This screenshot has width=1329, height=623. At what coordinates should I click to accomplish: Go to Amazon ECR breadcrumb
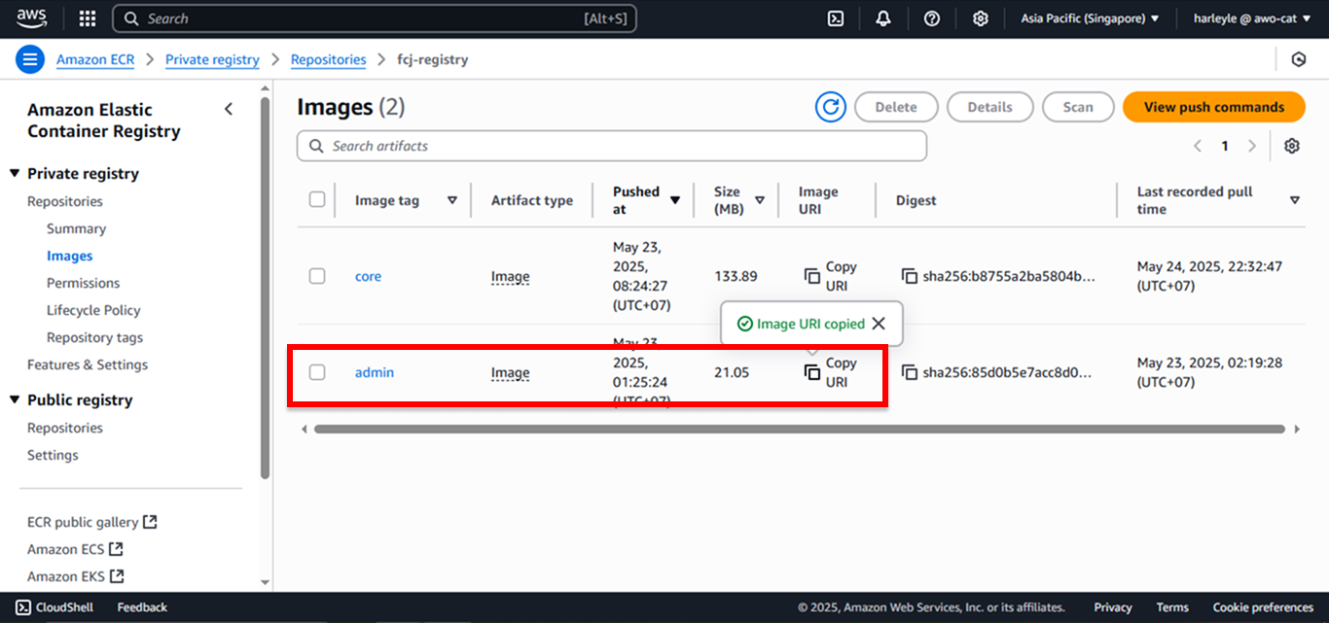95,59
